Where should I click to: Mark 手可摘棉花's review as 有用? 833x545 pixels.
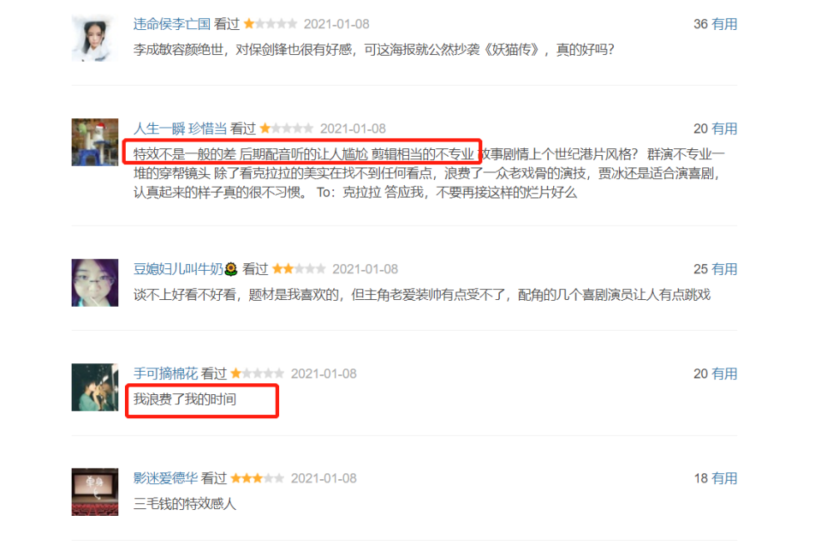(x=724, y=374)
